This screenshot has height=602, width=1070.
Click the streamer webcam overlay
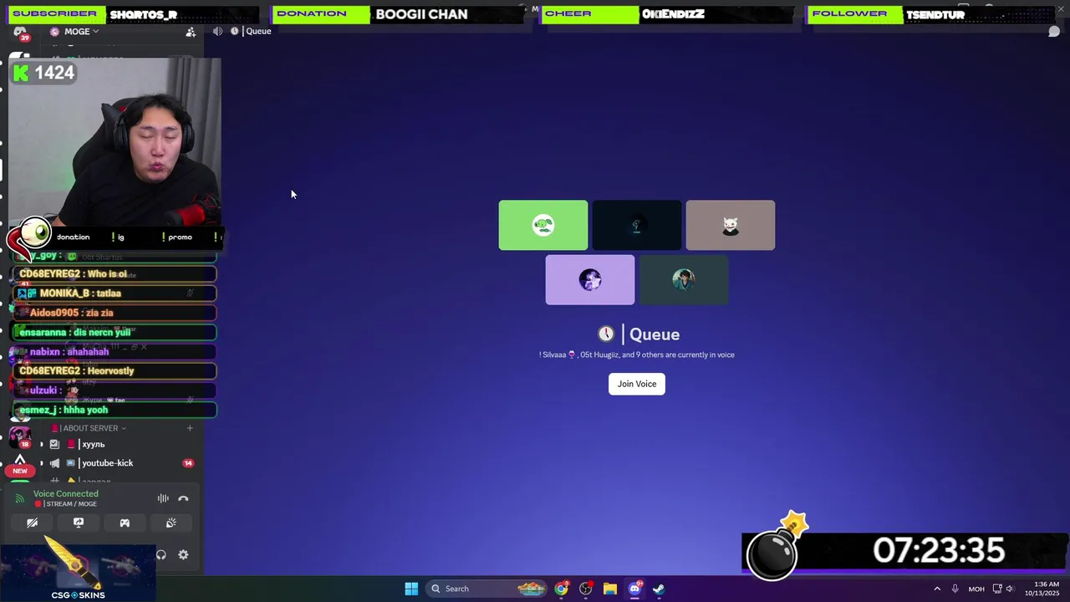(115, 142)
